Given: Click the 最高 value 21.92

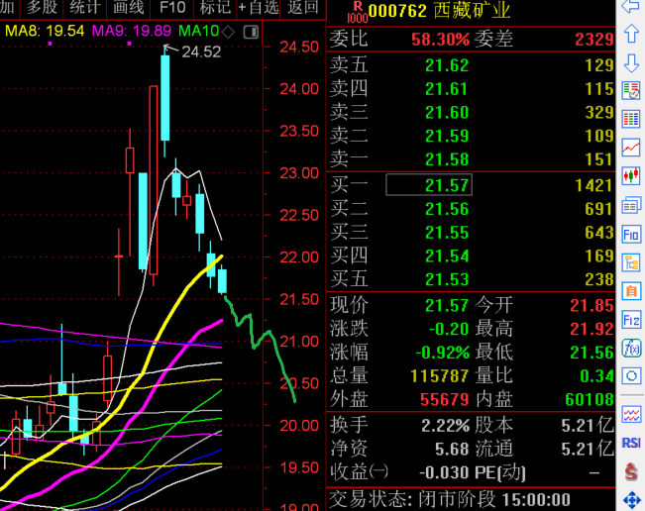Looking at the screenshot, I should tap(591, 329).
